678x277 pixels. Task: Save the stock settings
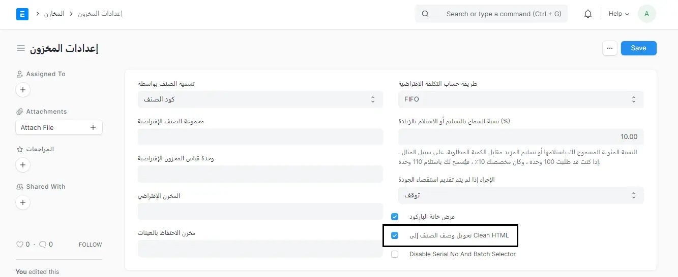coord(638,48)
